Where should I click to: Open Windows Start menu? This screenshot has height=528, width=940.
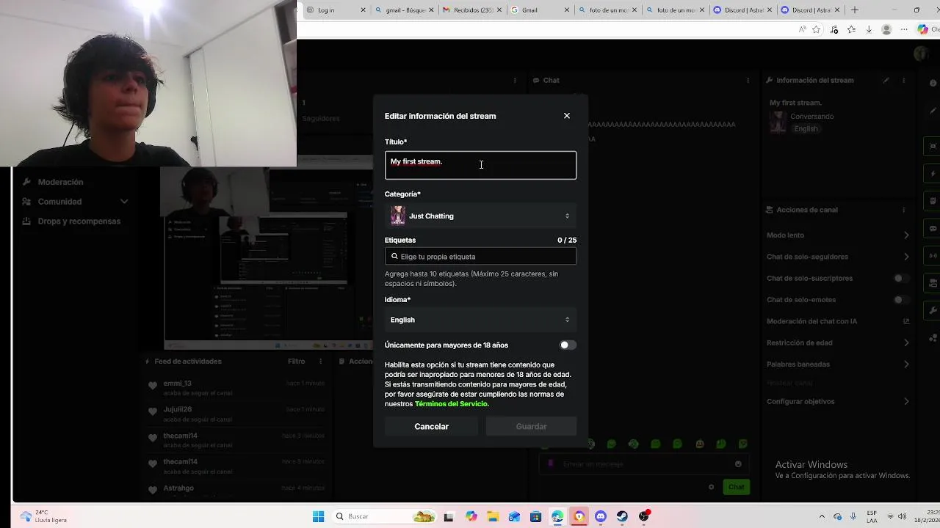(318, 516)
